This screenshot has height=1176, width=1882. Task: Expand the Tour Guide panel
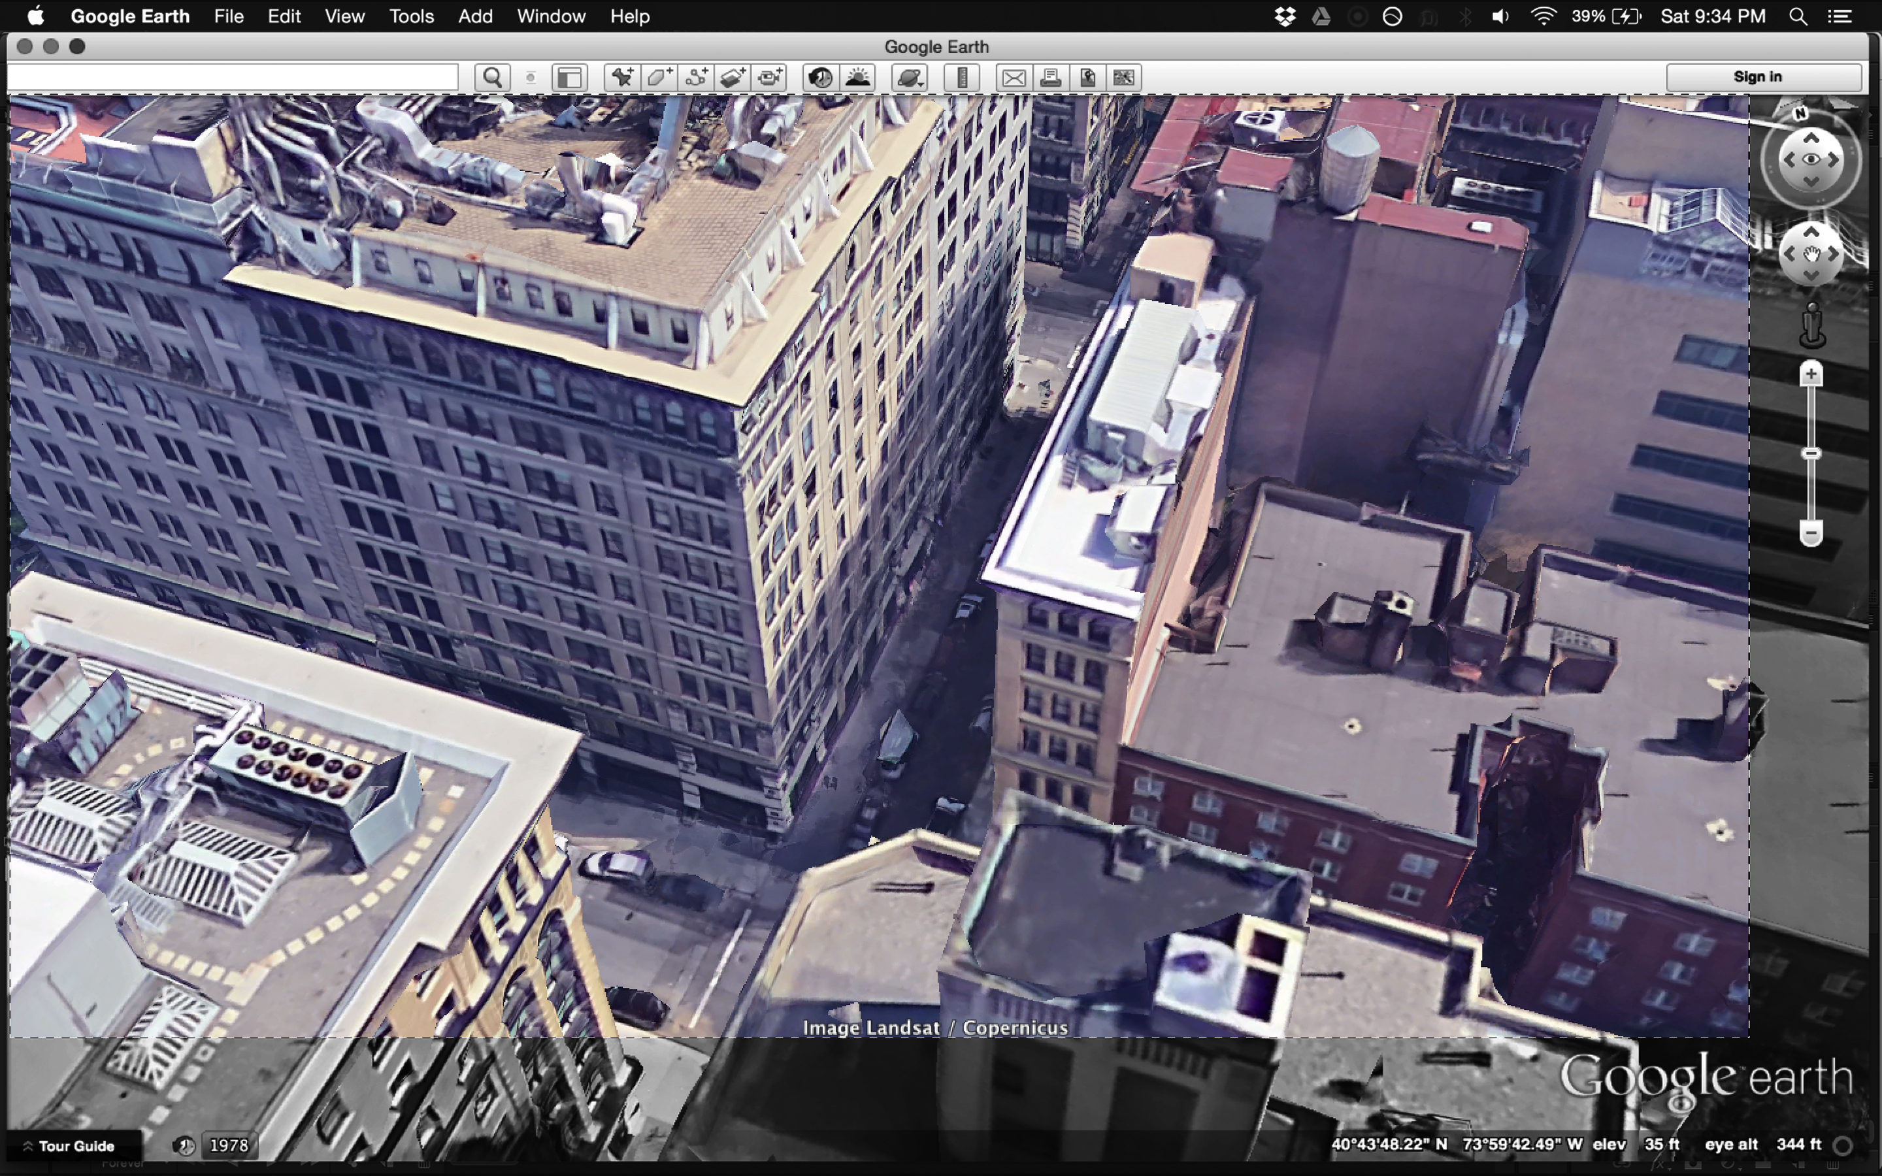tap(74, 1145)
